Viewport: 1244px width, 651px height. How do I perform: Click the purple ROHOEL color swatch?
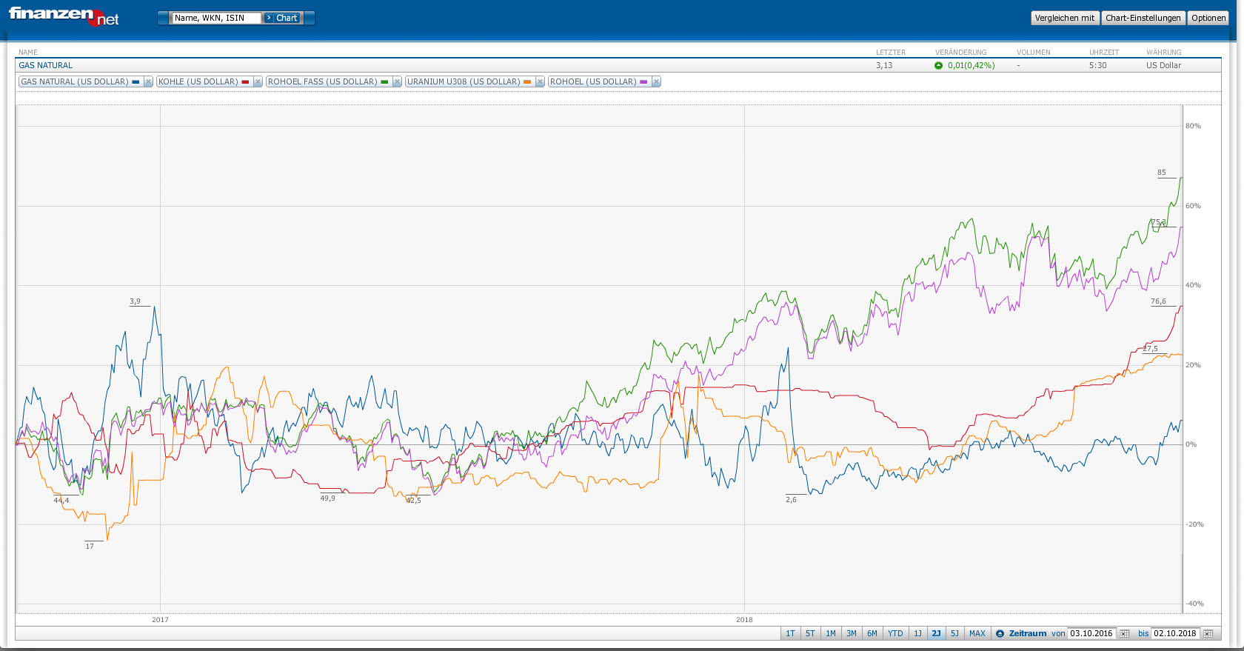coord(643,81)
